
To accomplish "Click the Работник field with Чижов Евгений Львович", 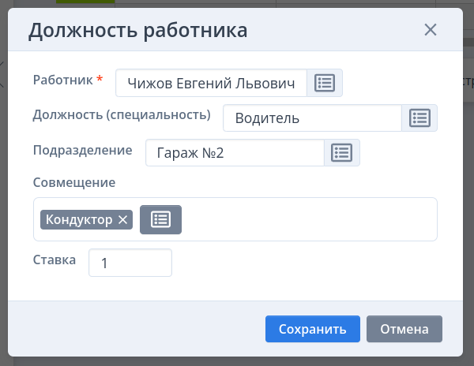I will tap(211, 83).
